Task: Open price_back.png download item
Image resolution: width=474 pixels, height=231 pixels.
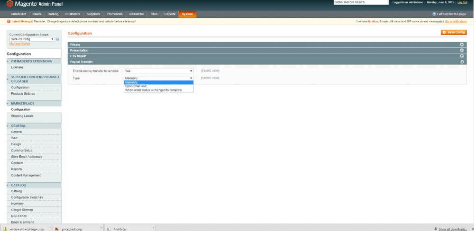Action: [x=72, y=229]
